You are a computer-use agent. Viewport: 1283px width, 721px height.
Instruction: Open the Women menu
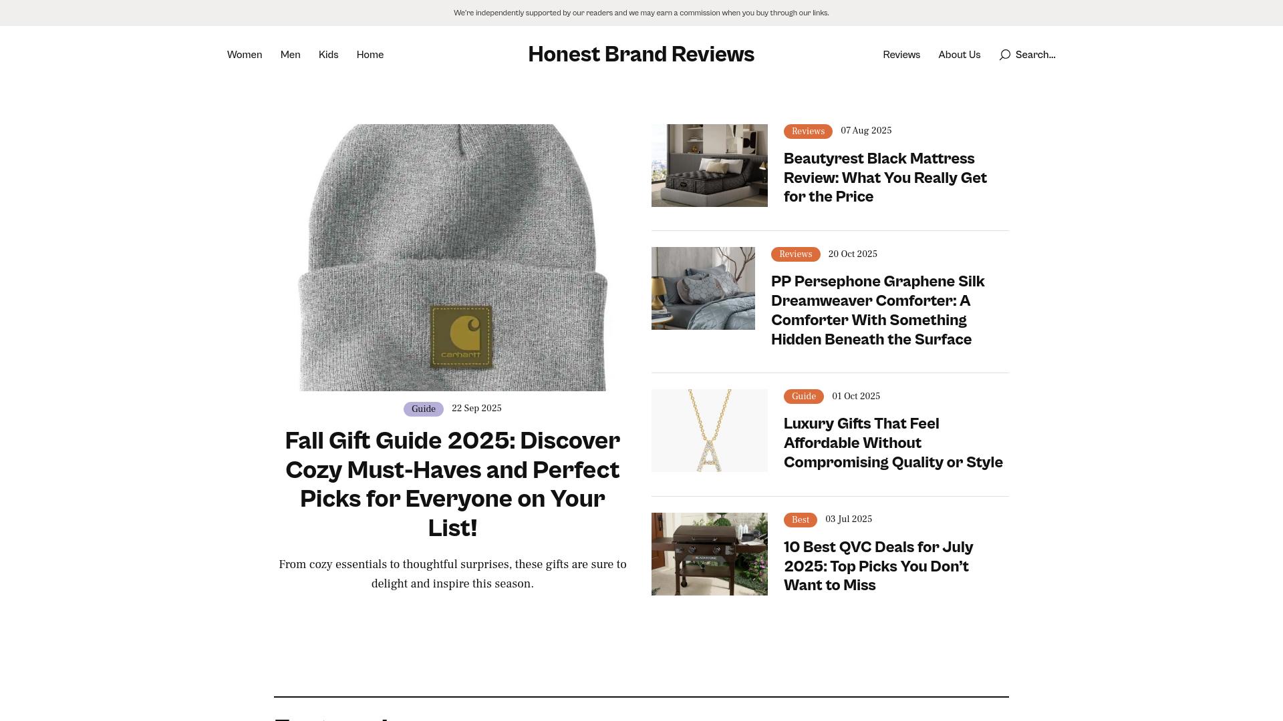[245, 55]
